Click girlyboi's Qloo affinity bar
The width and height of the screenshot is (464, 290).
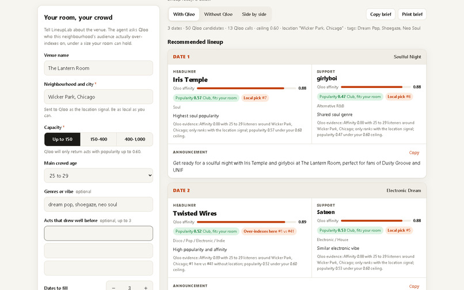[x=375, y=87]
